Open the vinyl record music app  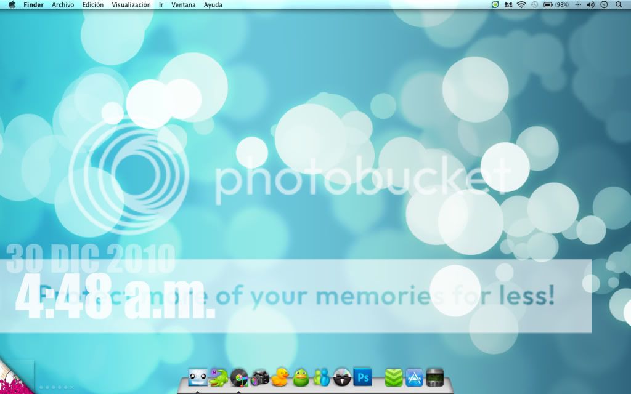[239, 377]
